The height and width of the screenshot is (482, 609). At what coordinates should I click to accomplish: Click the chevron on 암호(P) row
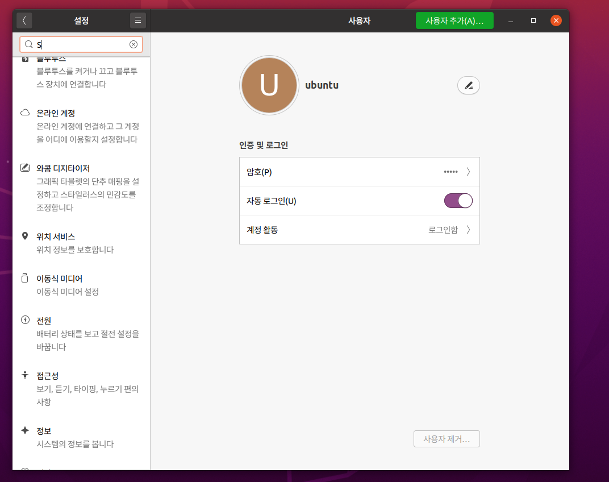(469, 172)
